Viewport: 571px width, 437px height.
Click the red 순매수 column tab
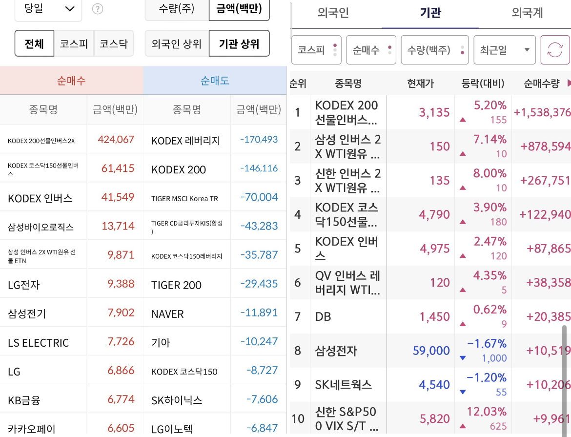click(x=71, y=80)
